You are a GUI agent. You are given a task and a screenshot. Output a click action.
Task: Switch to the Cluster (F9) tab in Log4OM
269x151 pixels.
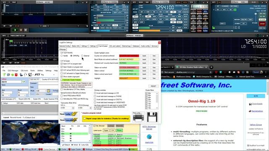(37, 99)
